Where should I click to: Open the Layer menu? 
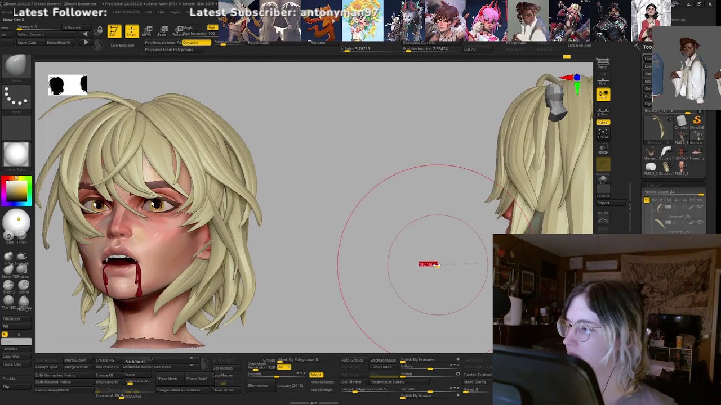(x=175, y=12)
